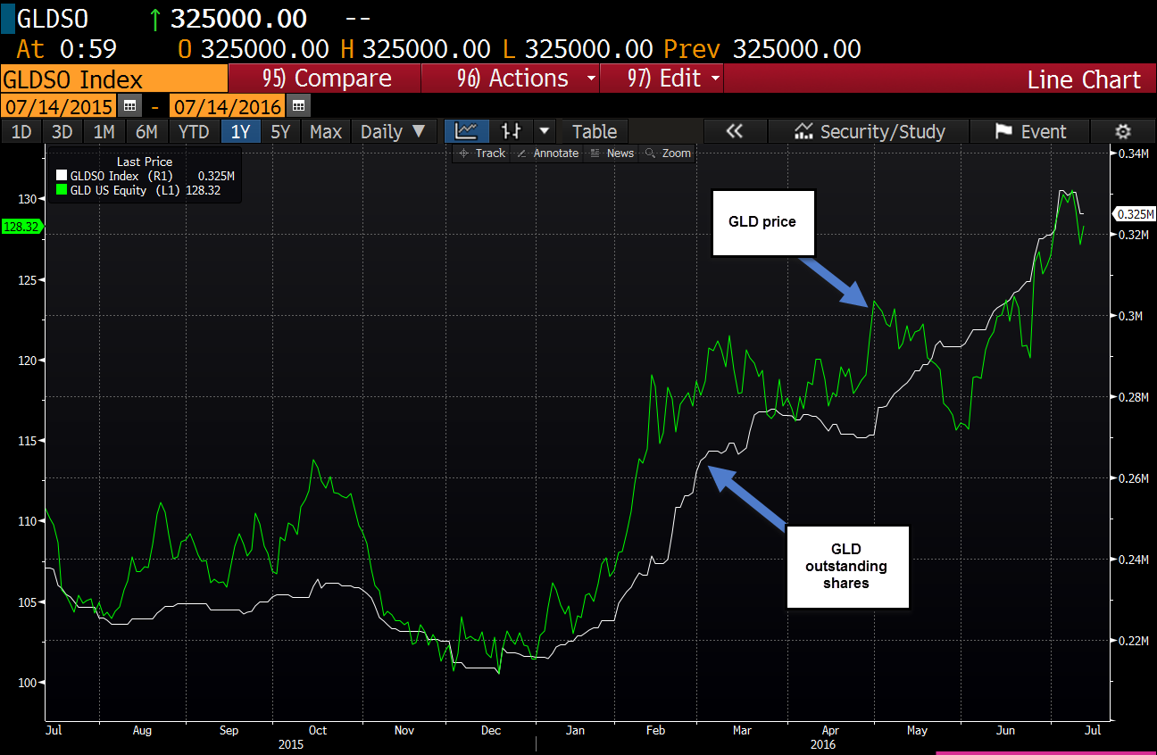Click the Event flag button
This screenshot has height=755, width=1157.
[x=1030, y=131]
